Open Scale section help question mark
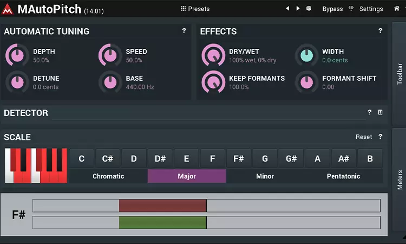The height and width of the screenshot is (244, 406). (380, 137)
